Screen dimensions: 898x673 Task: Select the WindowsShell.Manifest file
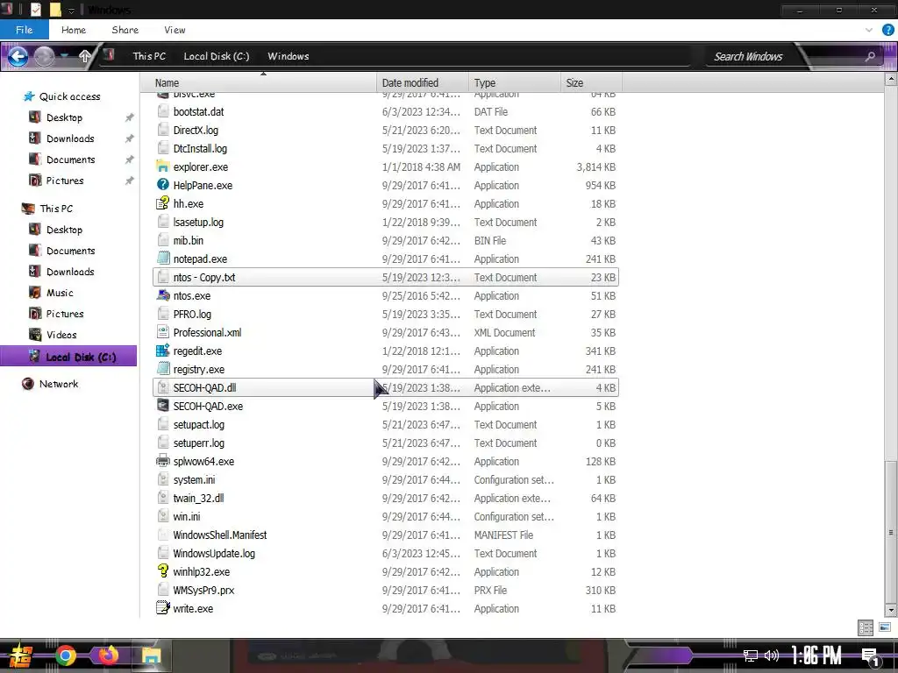click(x=386, y=535)
